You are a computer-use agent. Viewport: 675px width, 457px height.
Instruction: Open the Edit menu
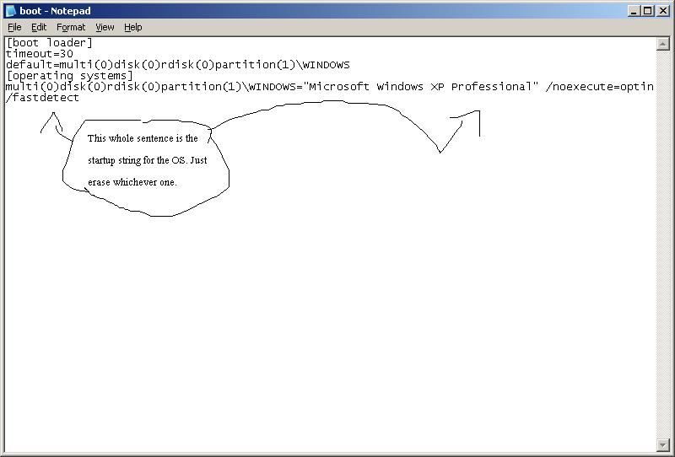(x=39, y=27)
